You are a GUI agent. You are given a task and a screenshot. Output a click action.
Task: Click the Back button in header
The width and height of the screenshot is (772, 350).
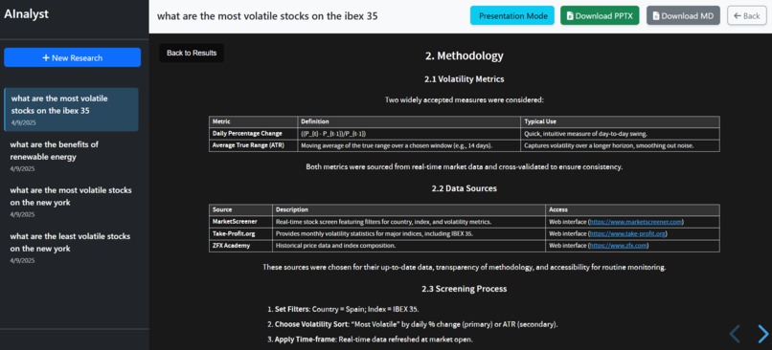[x=747, y=15]
